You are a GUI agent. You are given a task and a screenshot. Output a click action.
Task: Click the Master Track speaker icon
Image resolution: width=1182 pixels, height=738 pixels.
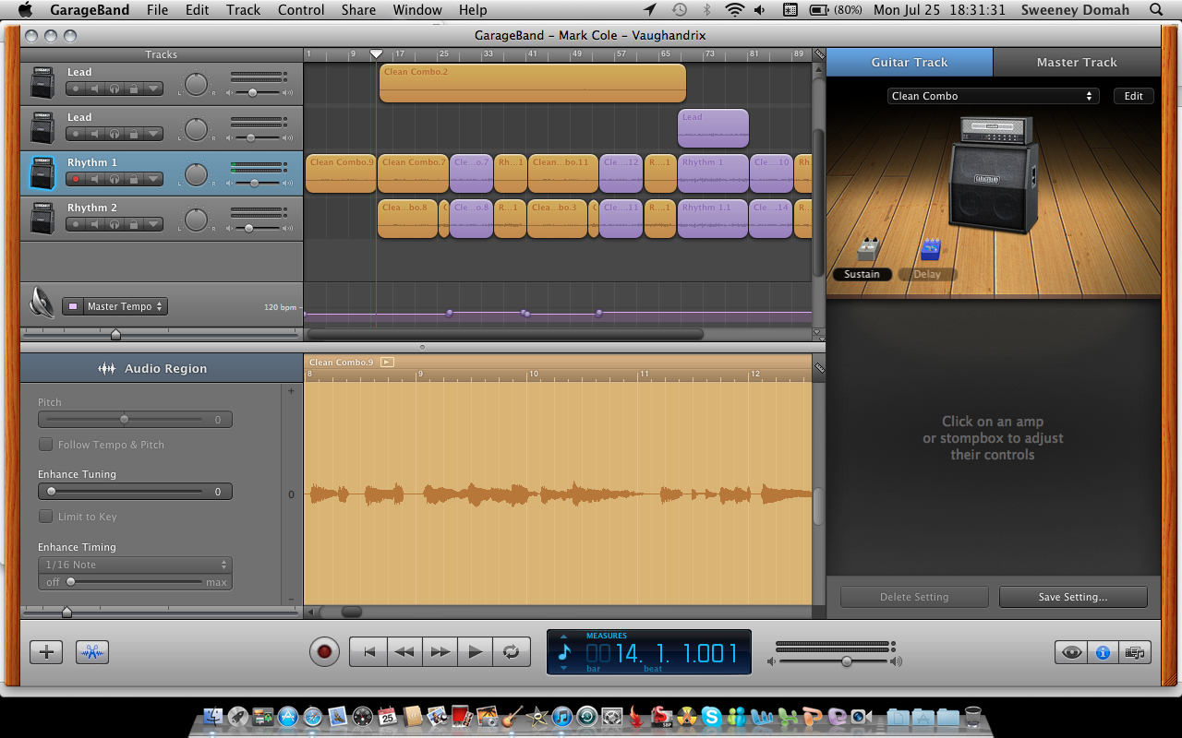pos(42,302)
